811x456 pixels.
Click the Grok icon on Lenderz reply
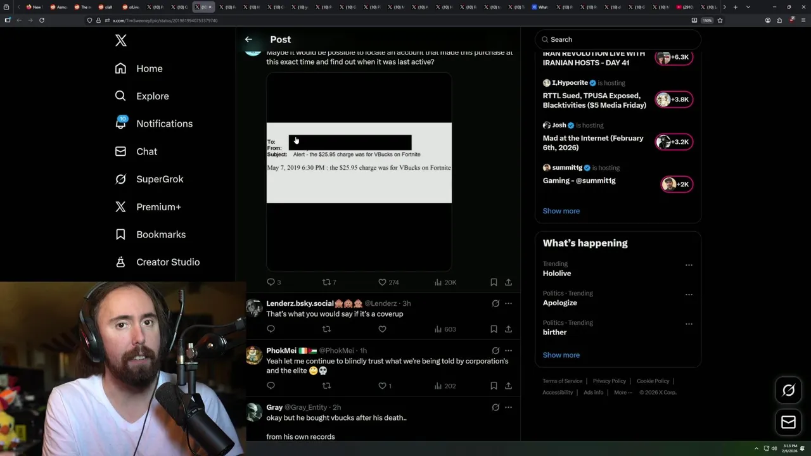[495, 303]
